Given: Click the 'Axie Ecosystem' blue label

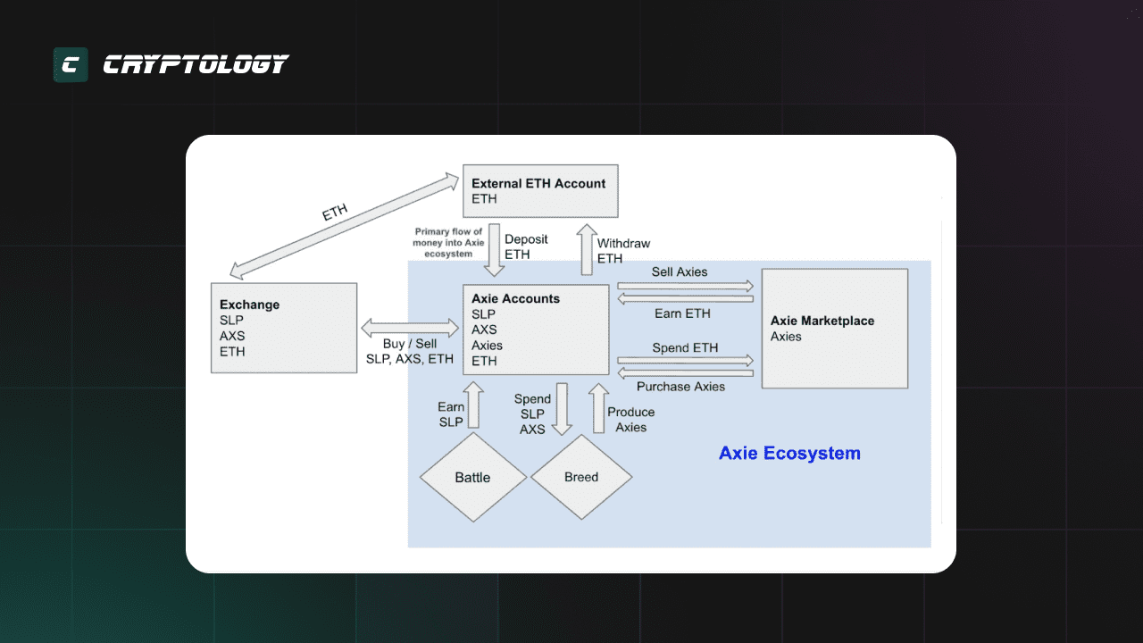Looking at the screenshot, I should [x=789, y=453].
